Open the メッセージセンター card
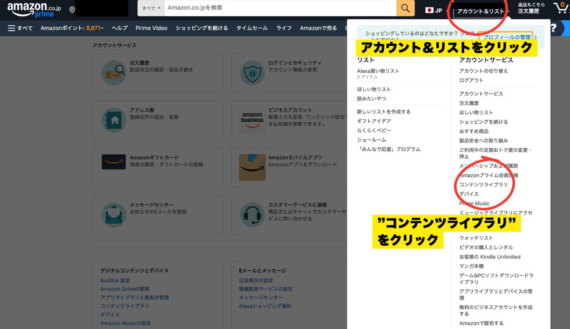 coord(157,215)
